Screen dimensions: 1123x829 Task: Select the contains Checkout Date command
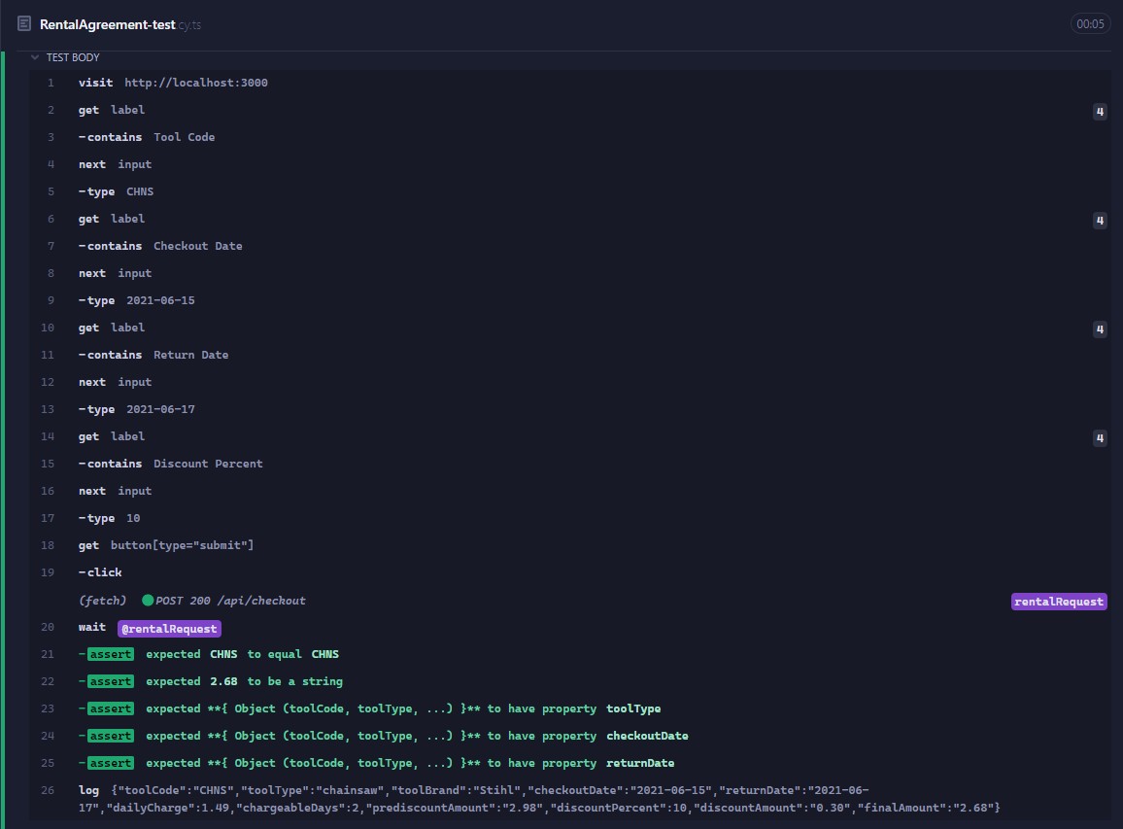coord(570,247)
